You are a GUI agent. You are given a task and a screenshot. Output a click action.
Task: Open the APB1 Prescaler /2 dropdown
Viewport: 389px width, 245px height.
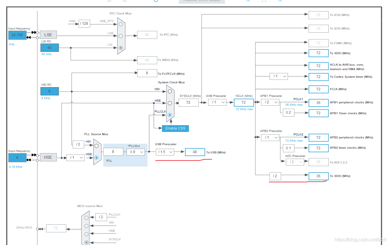coord(270,102)
